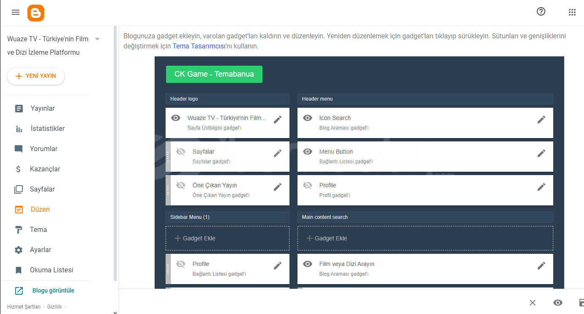
Task: Click the Sidebar Menu (1) section title
Action: tap(190, 217)
